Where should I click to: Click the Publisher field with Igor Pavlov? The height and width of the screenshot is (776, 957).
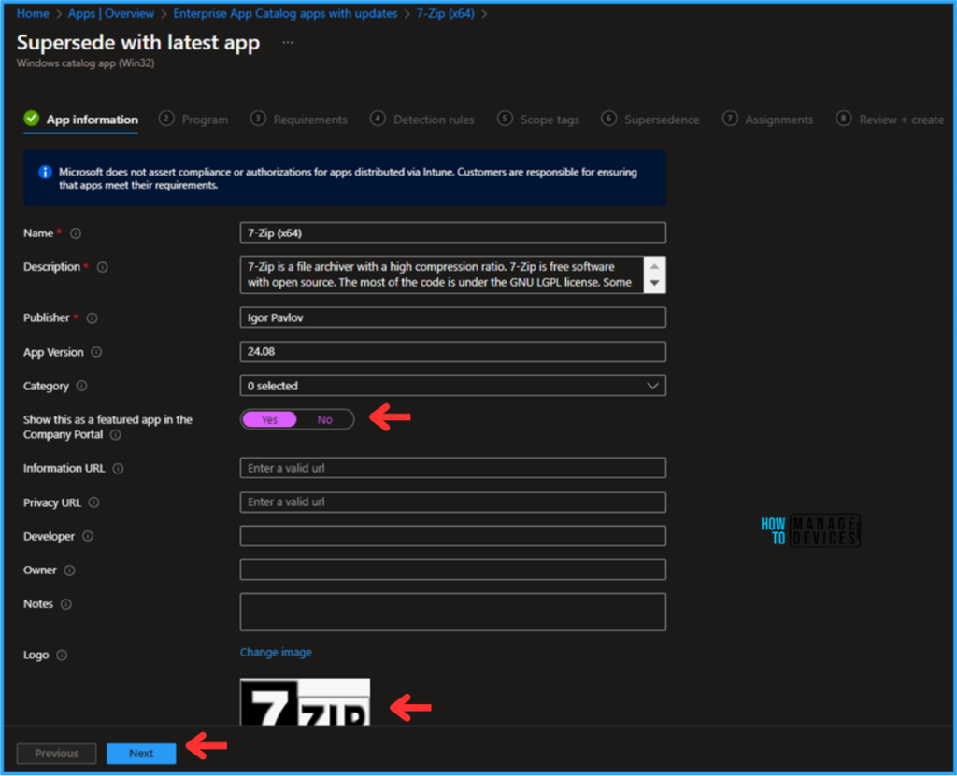[x=453, y=317]
